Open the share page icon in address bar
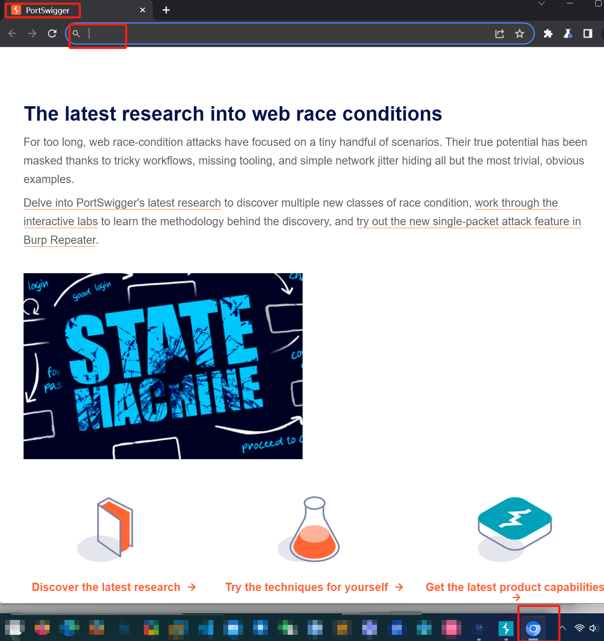Viewport: 604px width, 641px height. click(x=499, y=34)
